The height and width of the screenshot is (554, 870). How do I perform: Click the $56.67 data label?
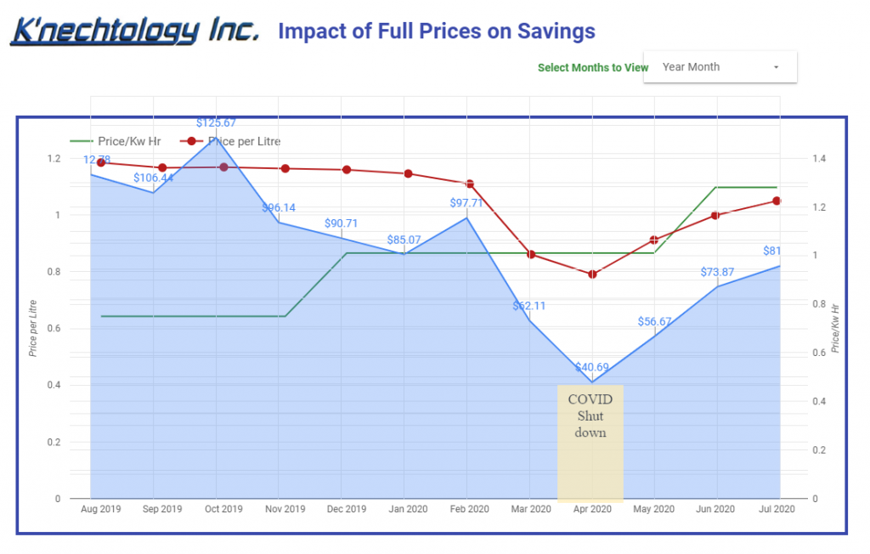(655, 322)
